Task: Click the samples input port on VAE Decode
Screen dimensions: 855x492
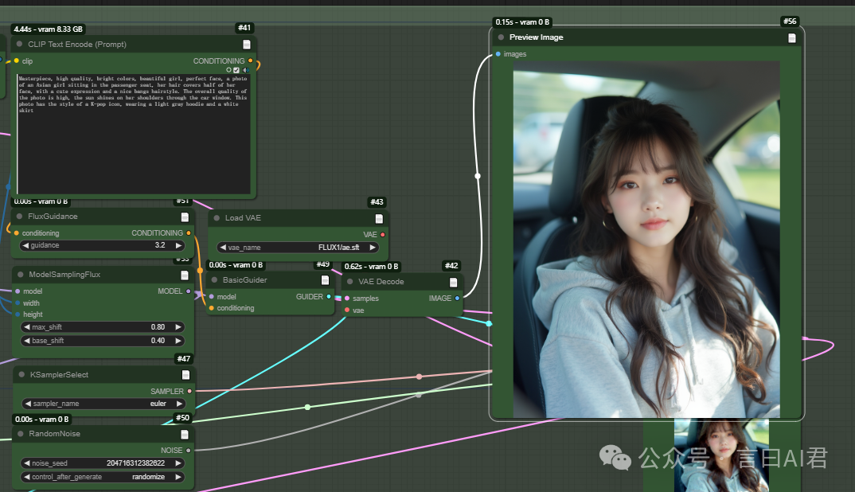Action: coord(347,299)
